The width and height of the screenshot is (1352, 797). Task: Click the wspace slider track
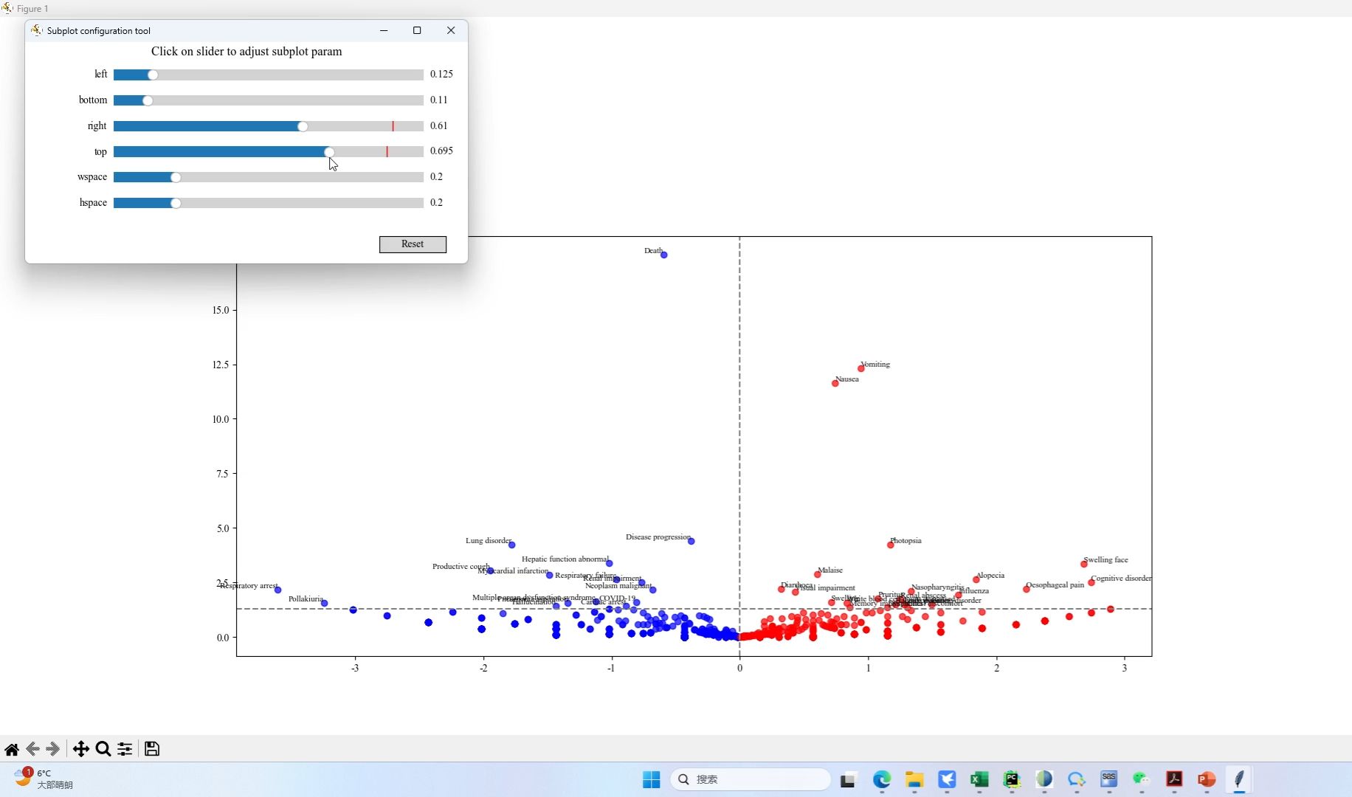(x=269, y=177)
